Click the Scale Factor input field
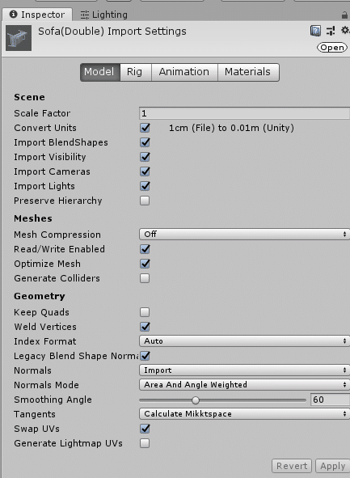The height and width of the screenshot is (478, 350). click(x=244, y=113)
